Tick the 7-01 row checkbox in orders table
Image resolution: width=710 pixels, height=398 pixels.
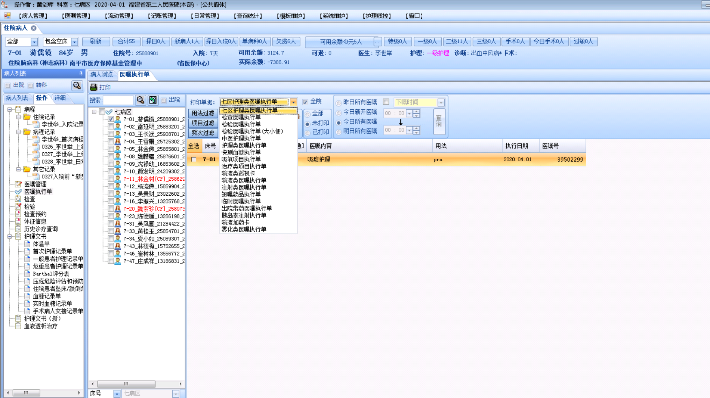coord(194,159)
